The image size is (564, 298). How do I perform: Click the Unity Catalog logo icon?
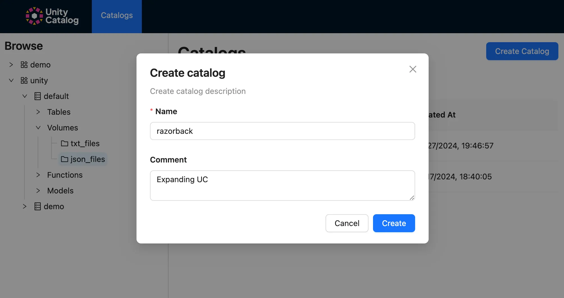pyautogui.click(x=35, y=16)
